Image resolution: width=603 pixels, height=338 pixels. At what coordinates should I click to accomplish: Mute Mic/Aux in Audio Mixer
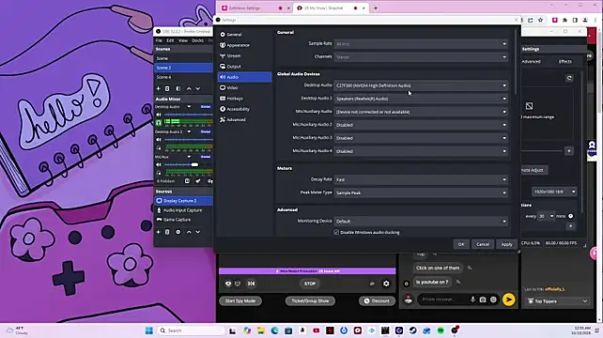(159, 164)
